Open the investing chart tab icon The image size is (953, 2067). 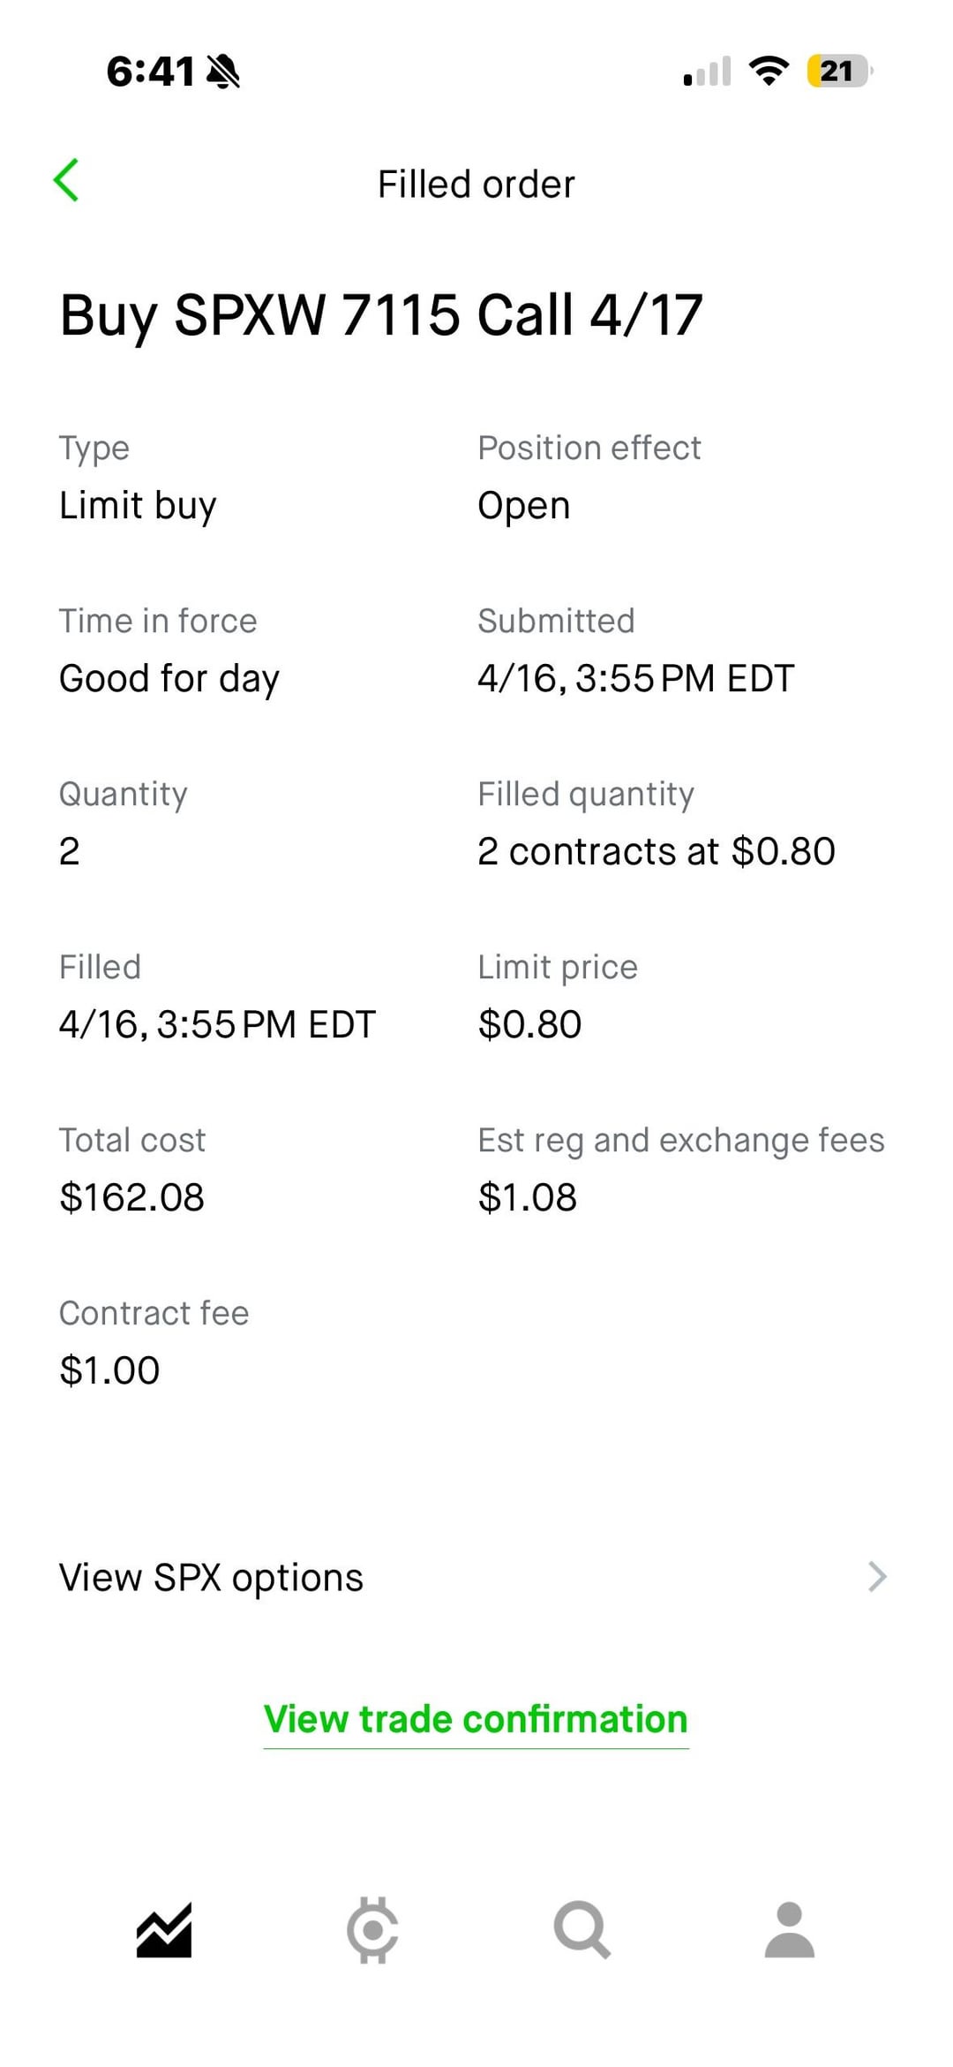(164, 1929)
